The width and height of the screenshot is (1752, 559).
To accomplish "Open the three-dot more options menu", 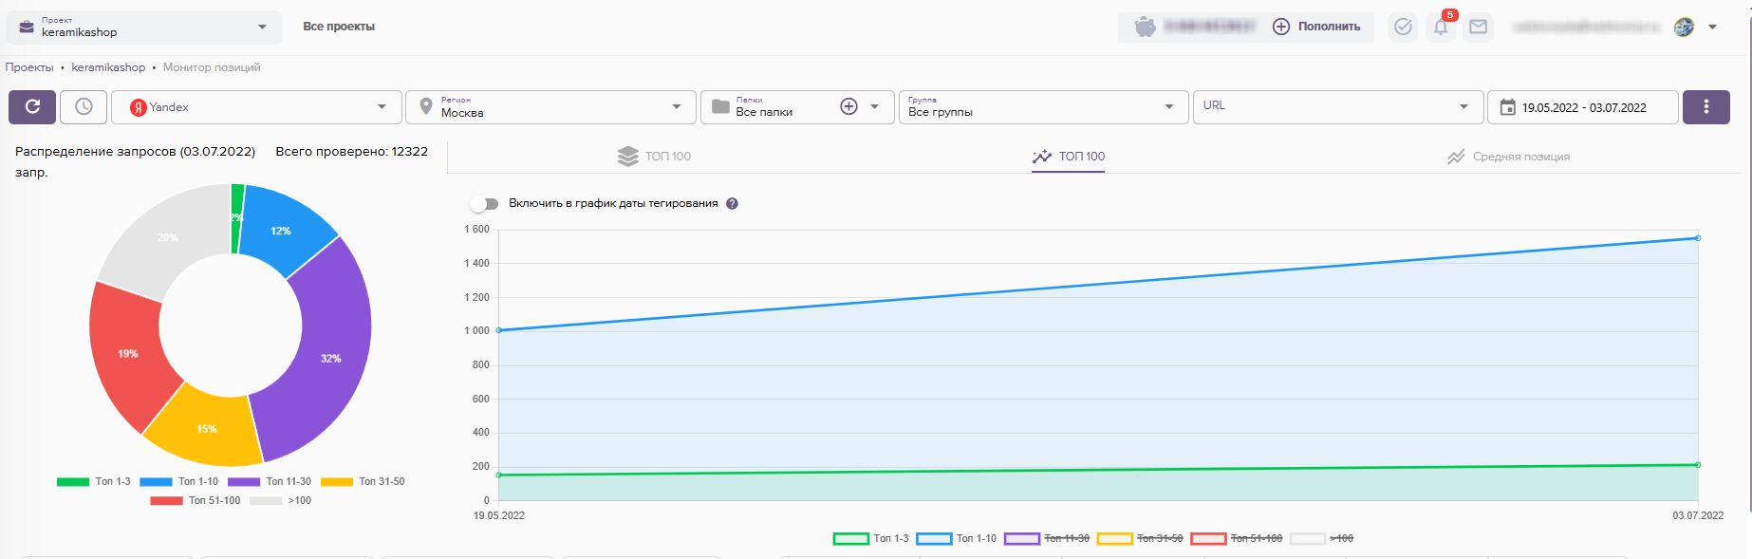I will click(1705, 107).
